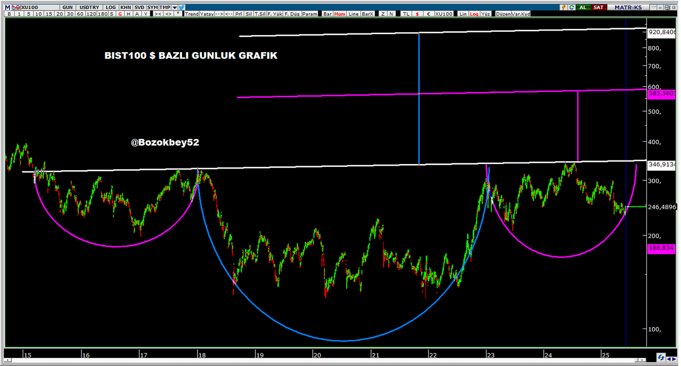
Task: Click the red SAT sell button
Action: click(600, 7)
